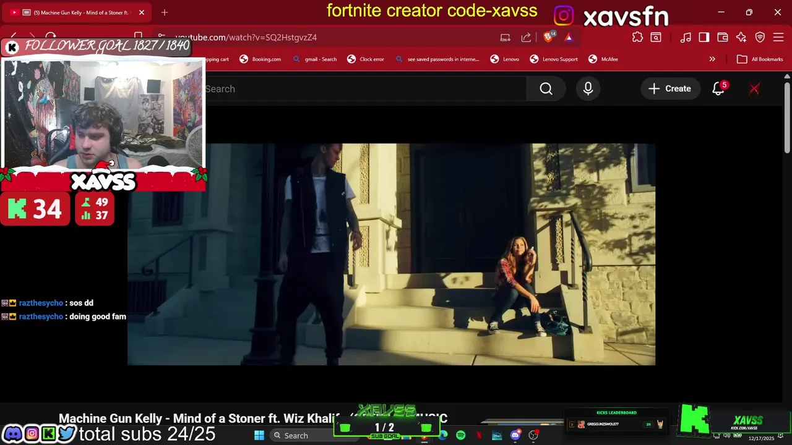792x445 pixels.
Task: Open the Booking.com bookmark
Action: tap(260, 59)
